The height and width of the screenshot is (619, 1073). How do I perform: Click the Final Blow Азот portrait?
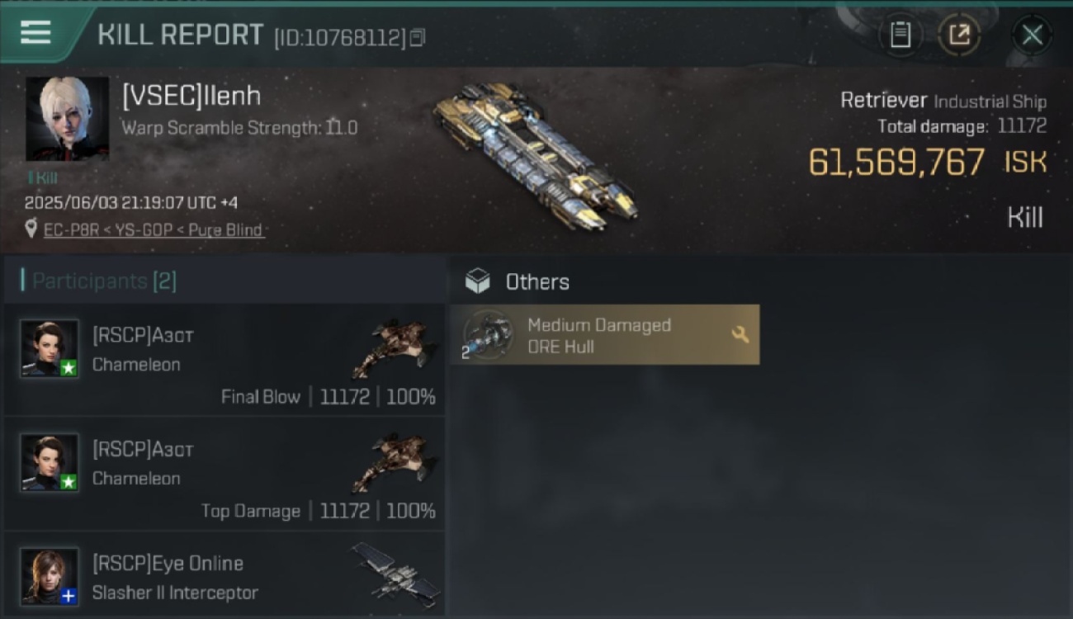click(50, 348)
